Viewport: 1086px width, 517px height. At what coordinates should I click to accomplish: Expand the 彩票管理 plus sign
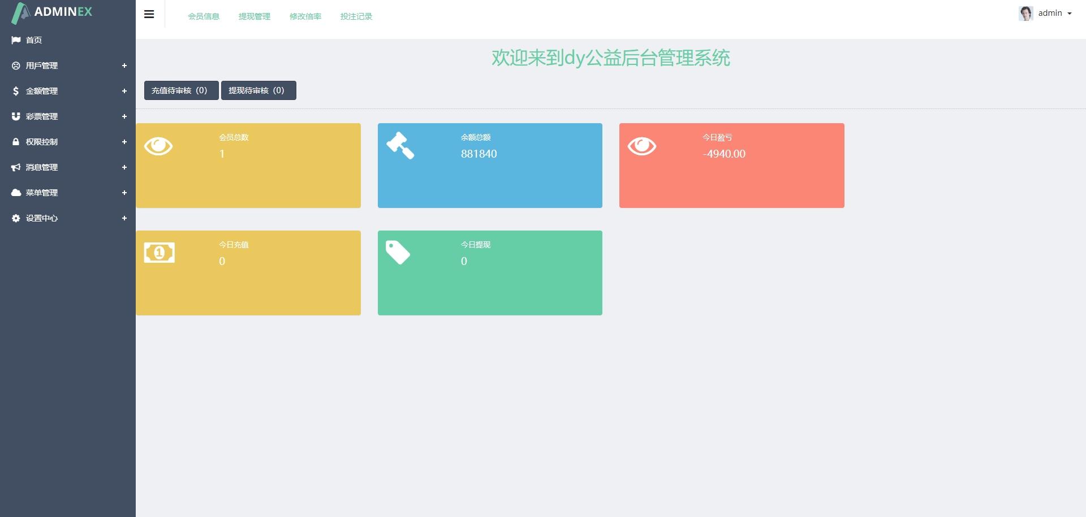(x=124, y=116)
